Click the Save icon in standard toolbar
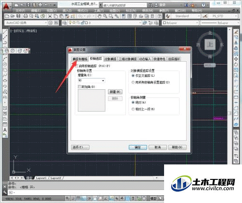Viewport: 242px width, 203px height. coord(18,16)
